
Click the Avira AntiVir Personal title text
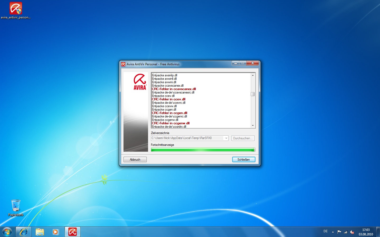tap(153, 64)
